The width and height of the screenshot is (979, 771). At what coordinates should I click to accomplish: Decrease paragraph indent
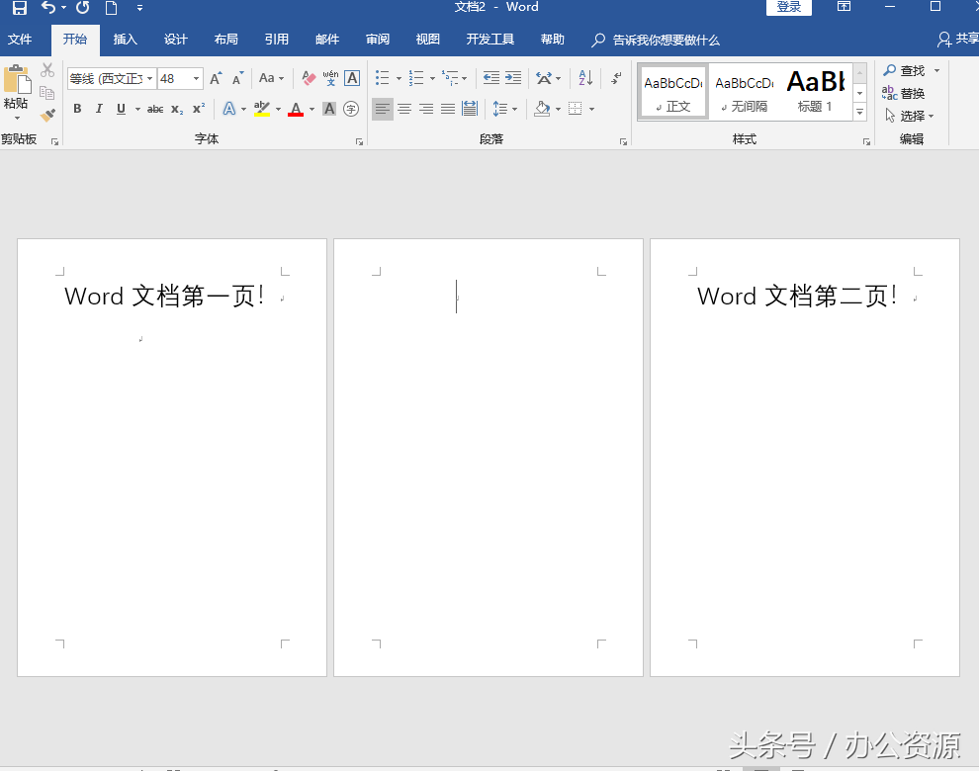pyautogui.click(x=491, y=78)
